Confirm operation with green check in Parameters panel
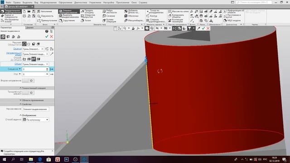Viewport: 290px width, 163px height. [x=47, y=37]
